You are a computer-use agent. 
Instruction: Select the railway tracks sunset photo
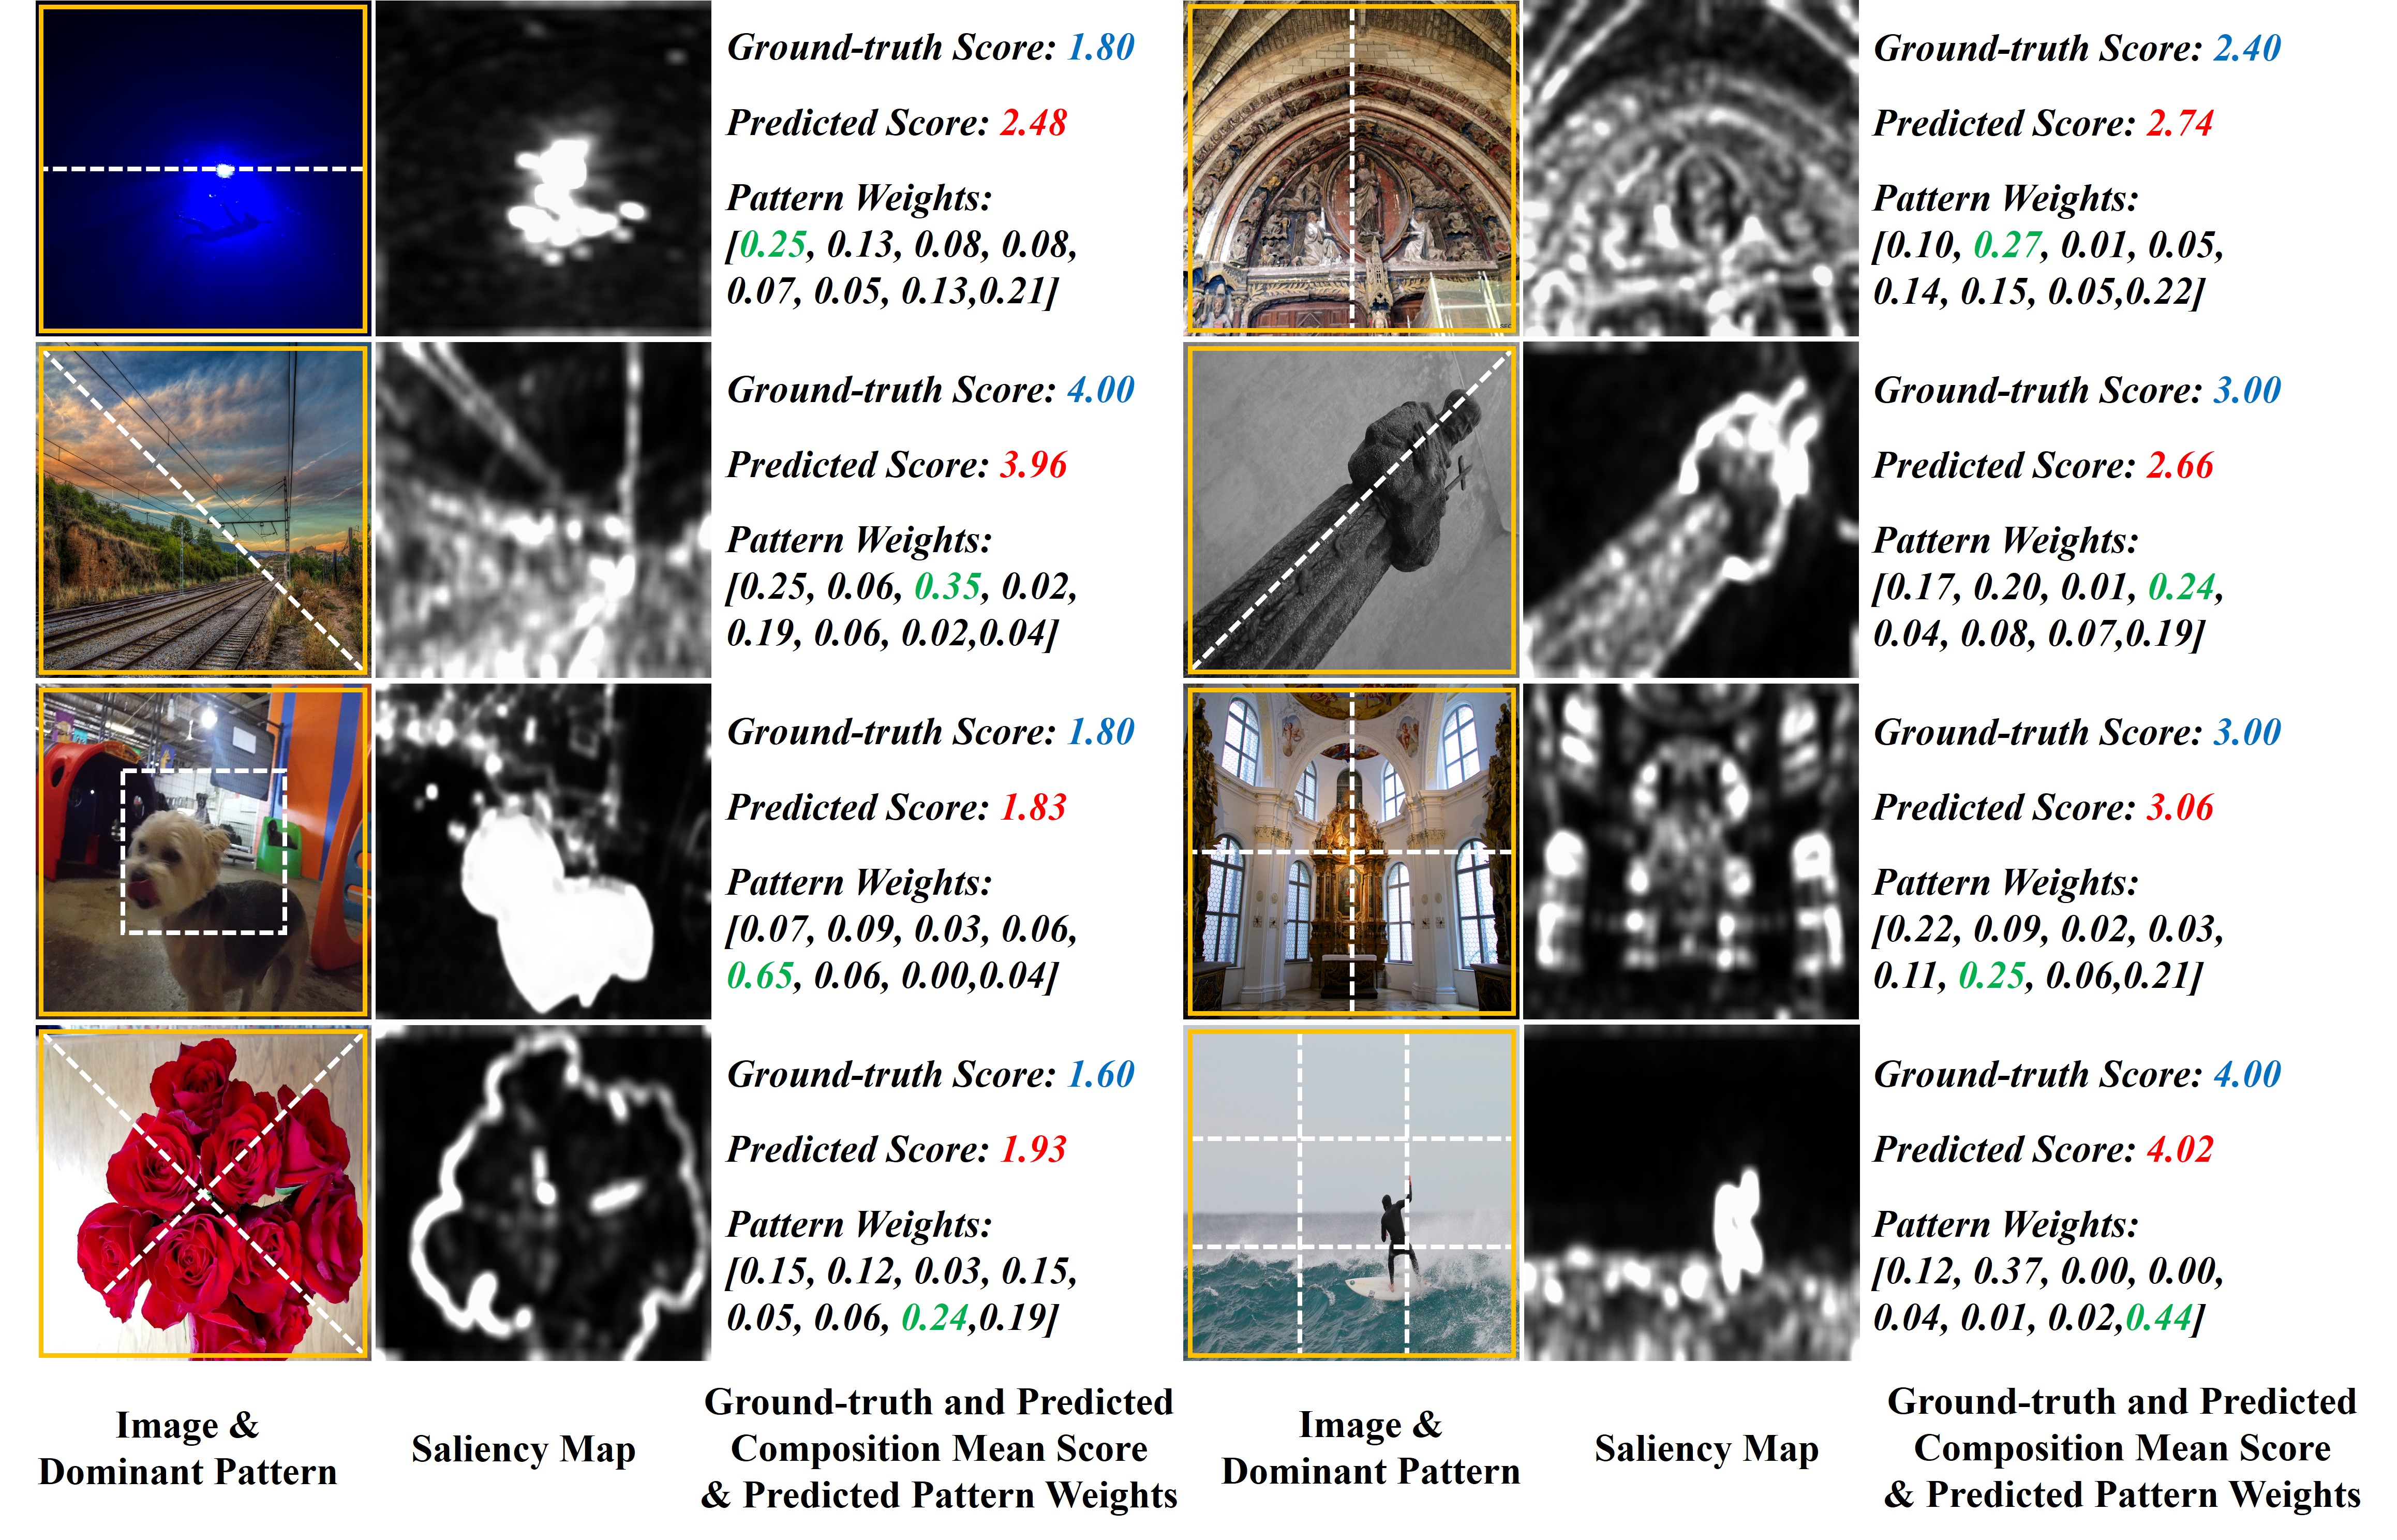click(x=203, y=510)
